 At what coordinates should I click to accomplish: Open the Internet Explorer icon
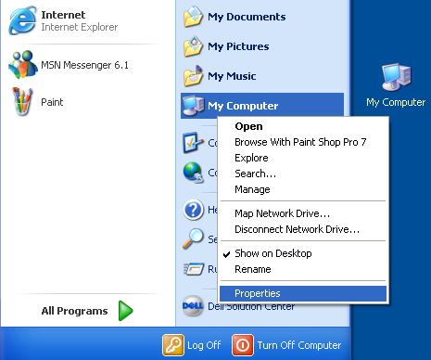pyautogui.click(x=22, y=21)
